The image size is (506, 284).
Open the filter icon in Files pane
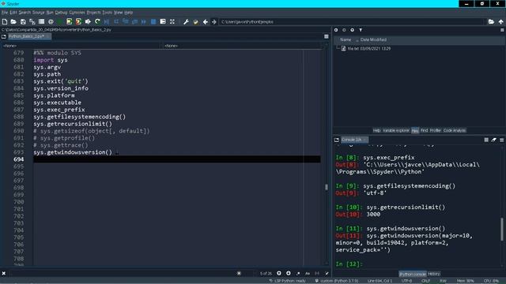pos(361,30)
